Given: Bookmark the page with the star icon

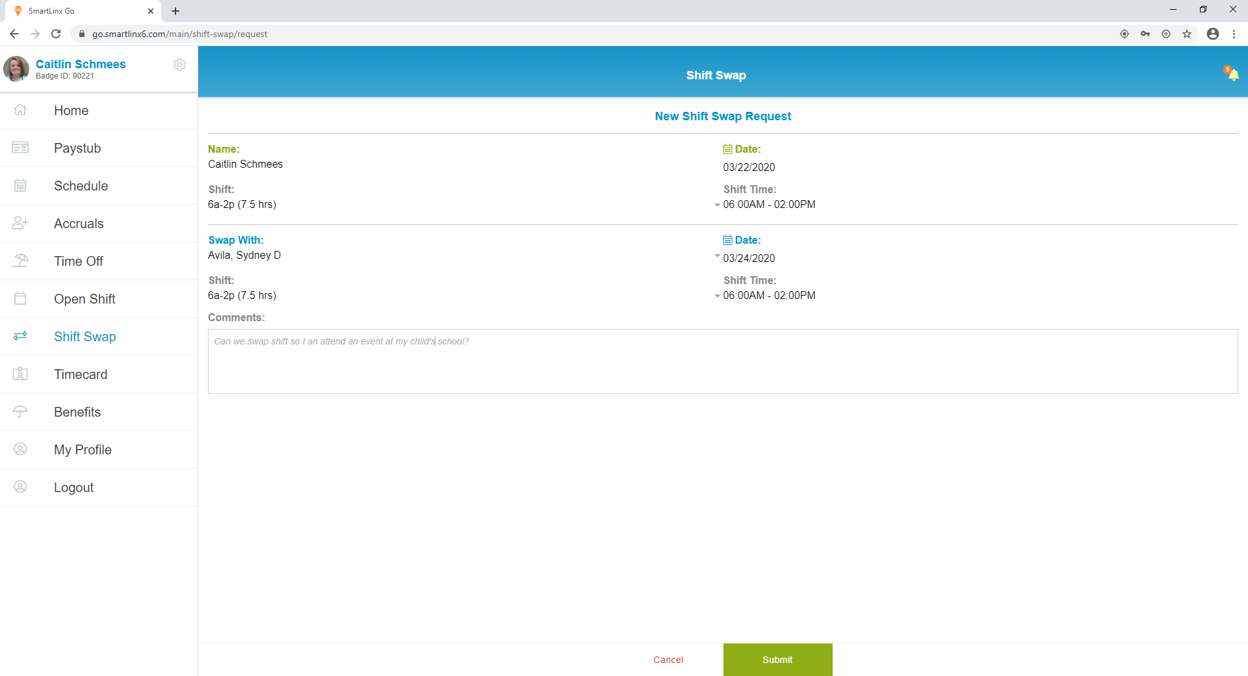Looking at the screenshot, I should pyautogui.click(x=1188, y=34).
